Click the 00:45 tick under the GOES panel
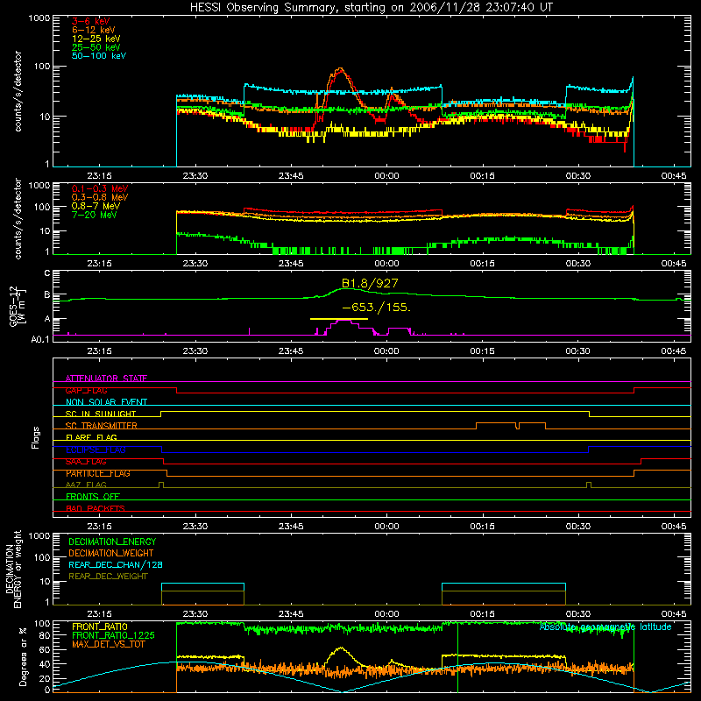The image size is (701, 701). click(x=674, y=351)
